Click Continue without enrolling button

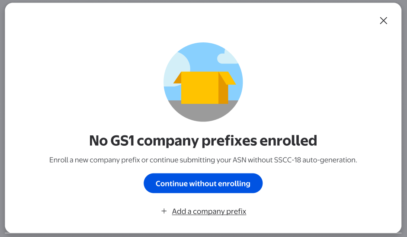tap(203, 183)
